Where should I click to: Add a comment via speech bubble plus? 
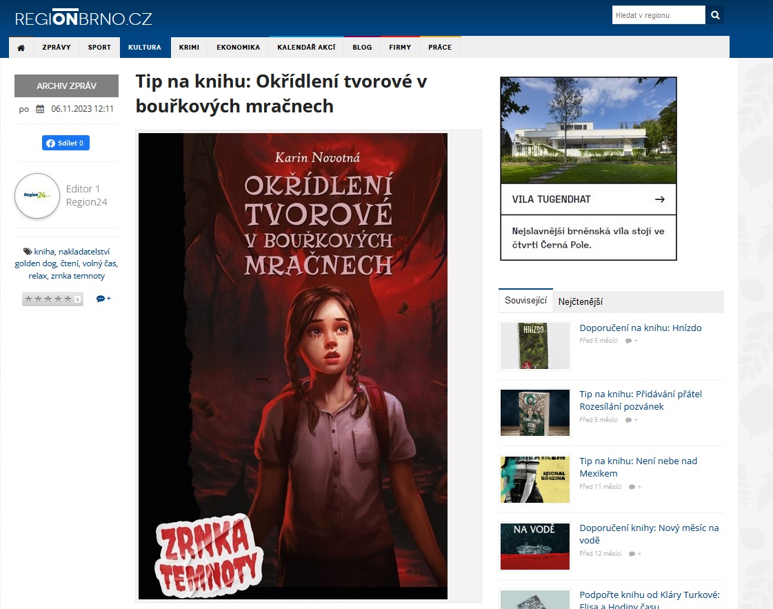(103, 299)
